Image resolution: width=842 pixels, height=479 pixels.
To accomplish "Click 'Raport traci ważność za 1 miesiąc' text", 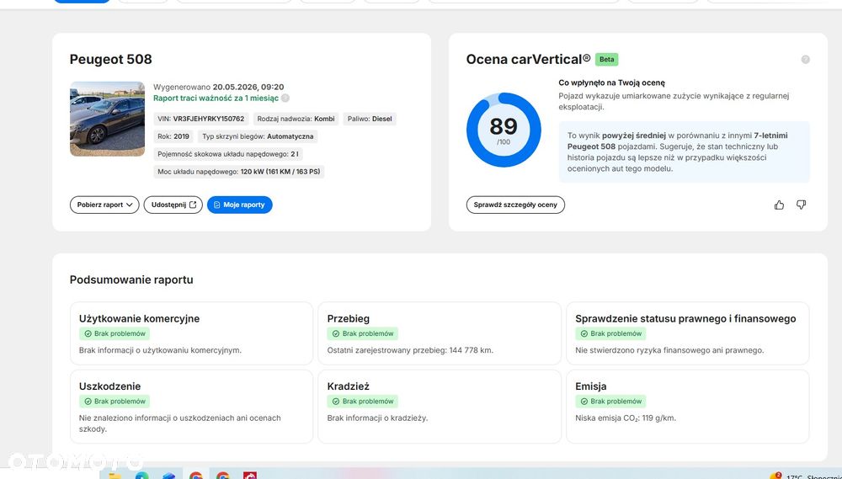I will coord(216,98).
